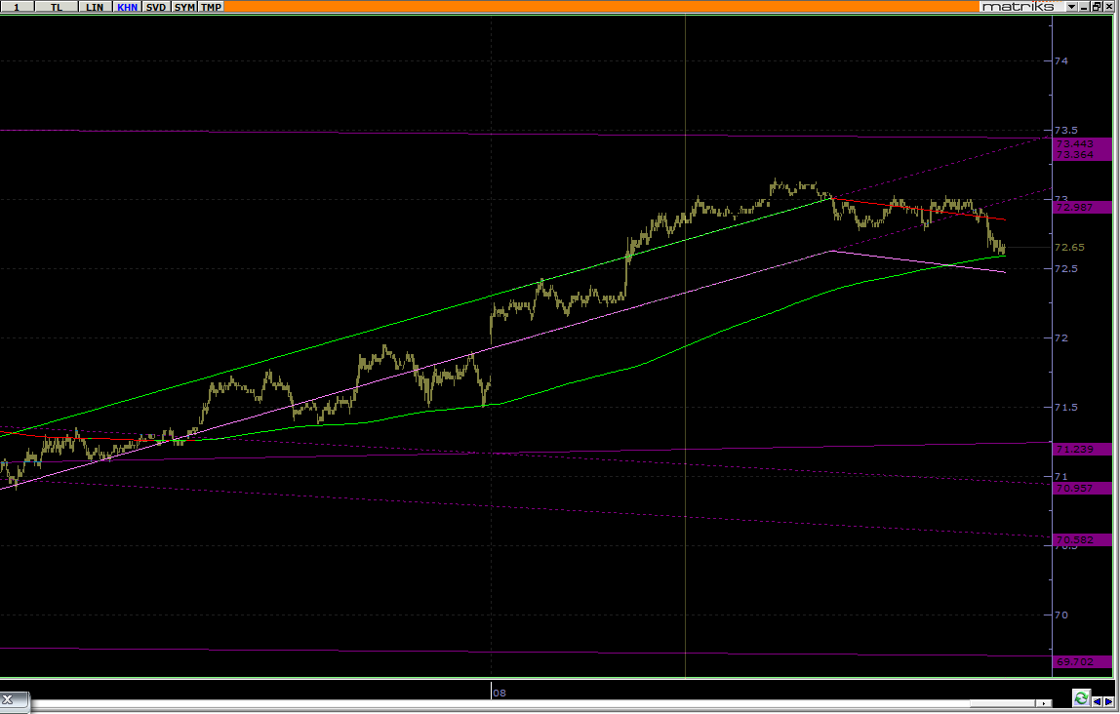Switch to LIN chart mode
The image size is (1120, 714).
click(x=95, y=7)
